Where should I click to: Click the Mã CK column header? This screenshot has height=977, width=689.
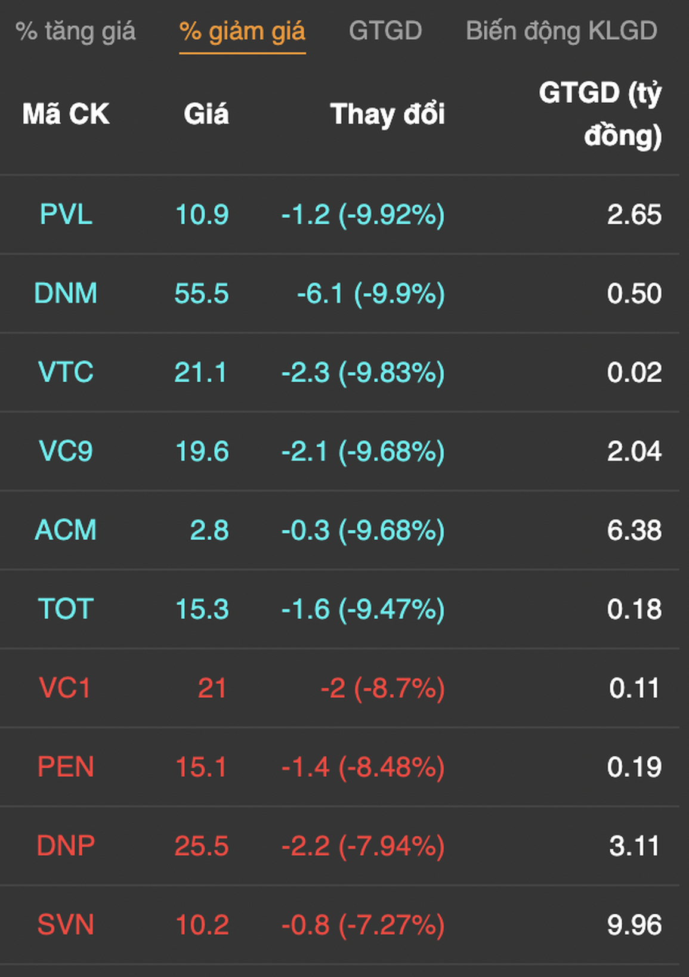coord(66,114)
